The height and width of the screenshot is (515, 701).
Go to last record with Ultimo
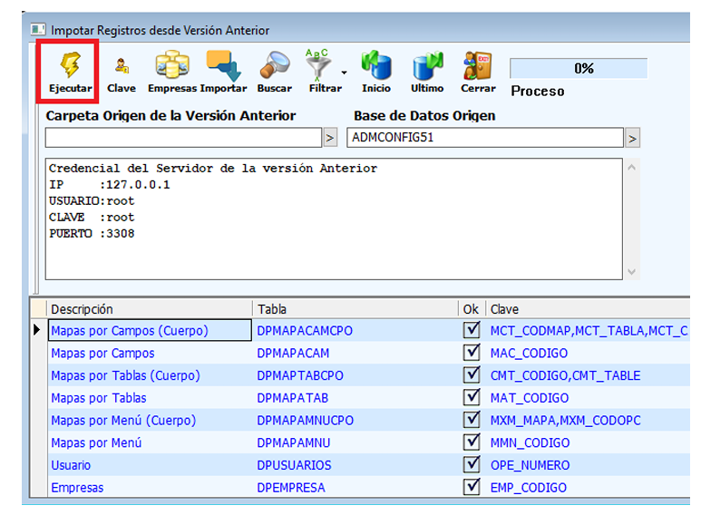(426, 66)
